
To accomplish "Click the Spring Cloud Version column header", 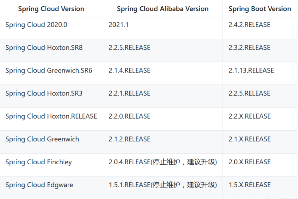I will pos(51,9).
